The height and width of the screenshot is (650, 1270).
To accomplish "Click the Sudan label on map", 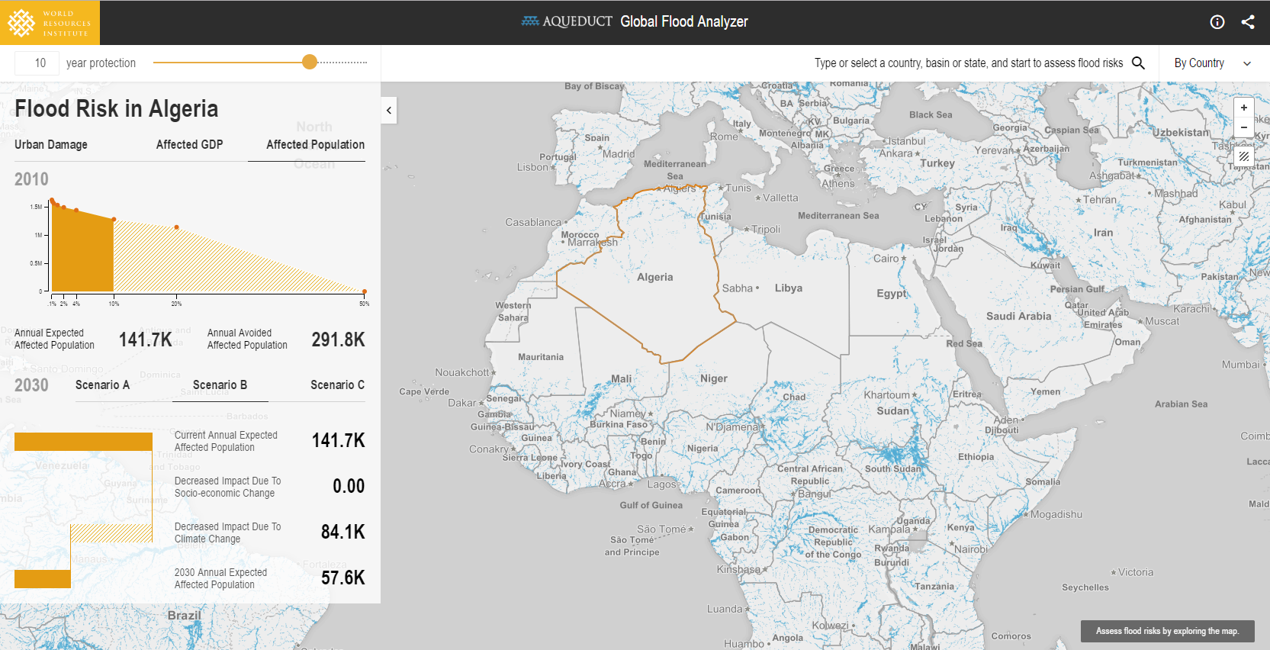I will [x=892, y=410].
